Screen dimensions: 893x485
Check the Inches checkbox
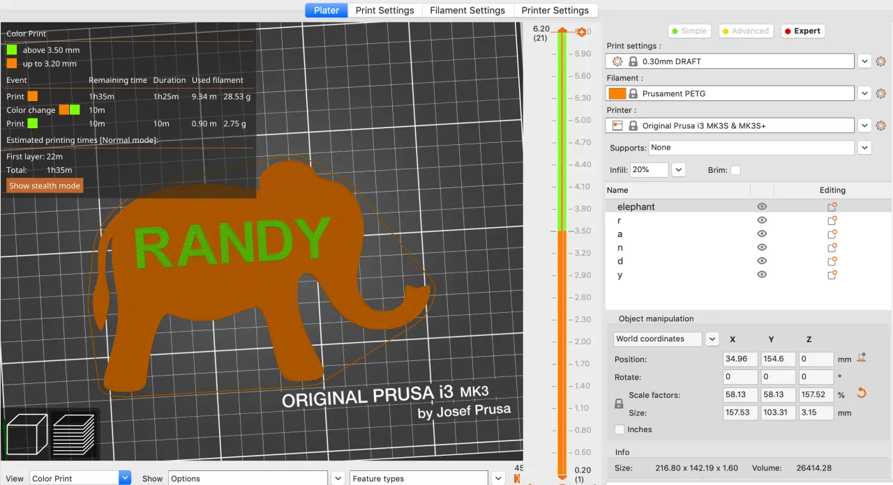[x=620, y=429]
